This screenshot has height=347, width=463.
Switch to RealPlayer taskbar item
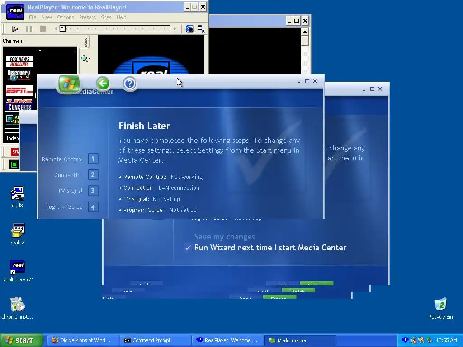pos(227,340)
